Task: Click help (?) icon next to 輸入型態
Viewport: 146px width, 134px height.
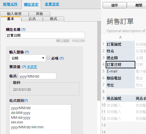Action: pos(27,52)
